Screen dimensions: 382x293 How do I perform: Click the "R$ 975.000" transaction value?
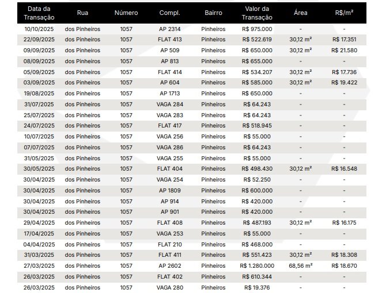(x=256, y=29)
